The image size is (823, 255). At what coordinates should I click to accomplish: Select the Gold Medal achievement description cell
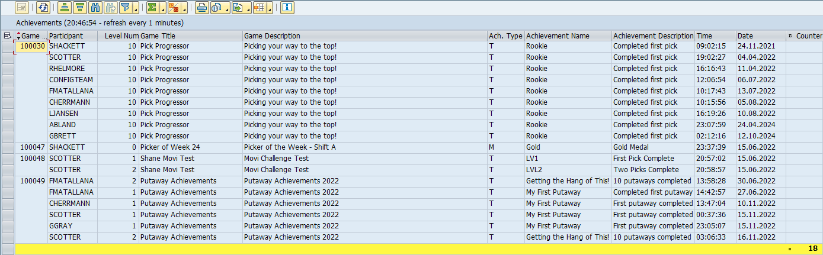click(x=652, y=147)
